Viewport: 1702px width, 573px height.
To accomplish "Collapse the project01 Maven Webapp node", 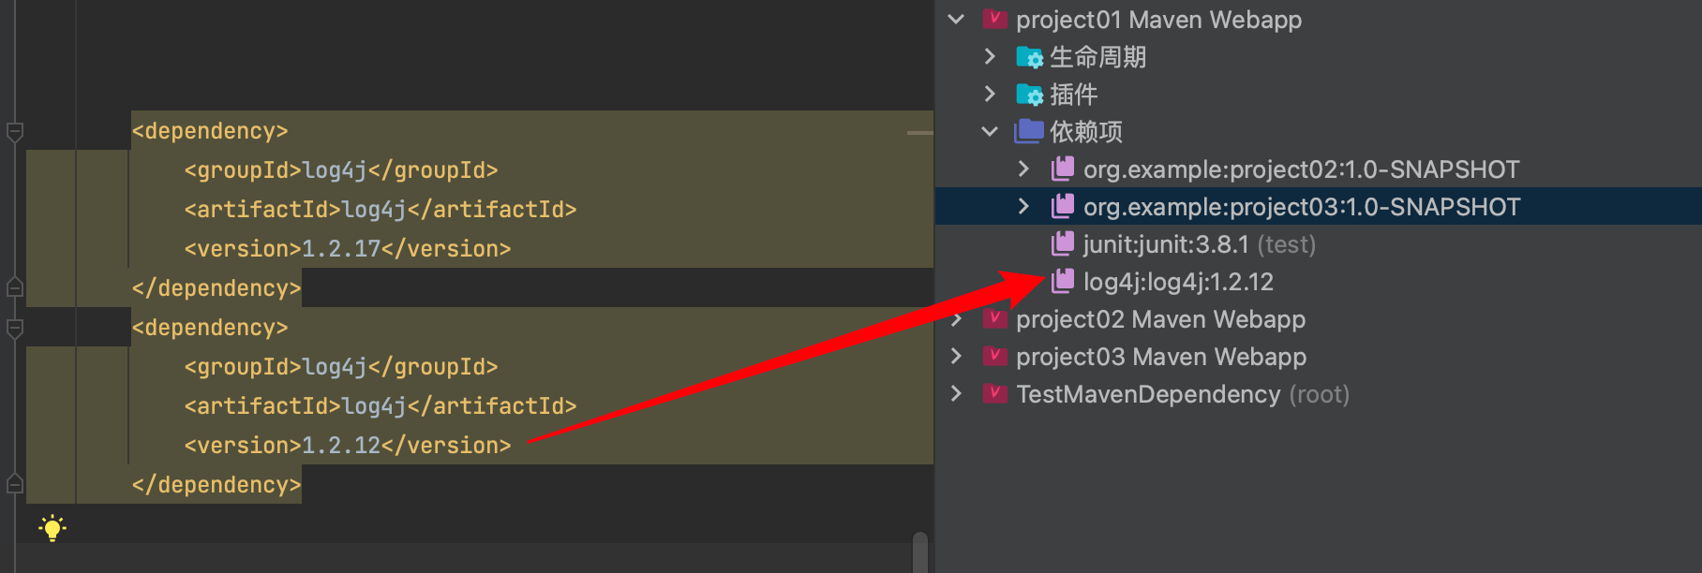I will click(956, 20).
